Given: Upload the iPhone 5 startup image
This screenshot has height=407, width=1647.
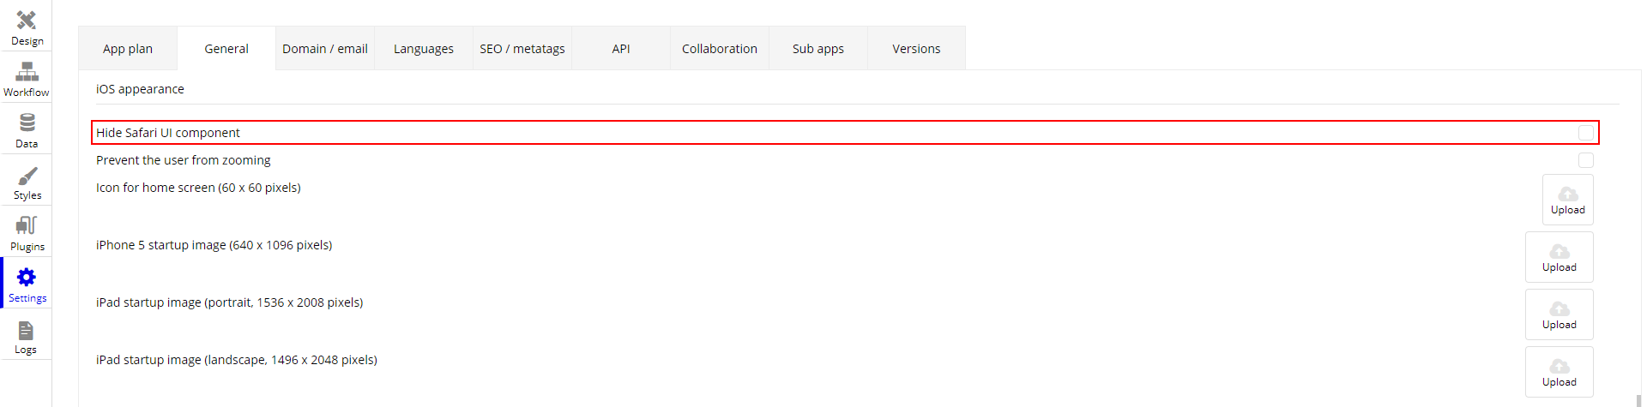Looking at the screenshot, I should [1559, 257].
